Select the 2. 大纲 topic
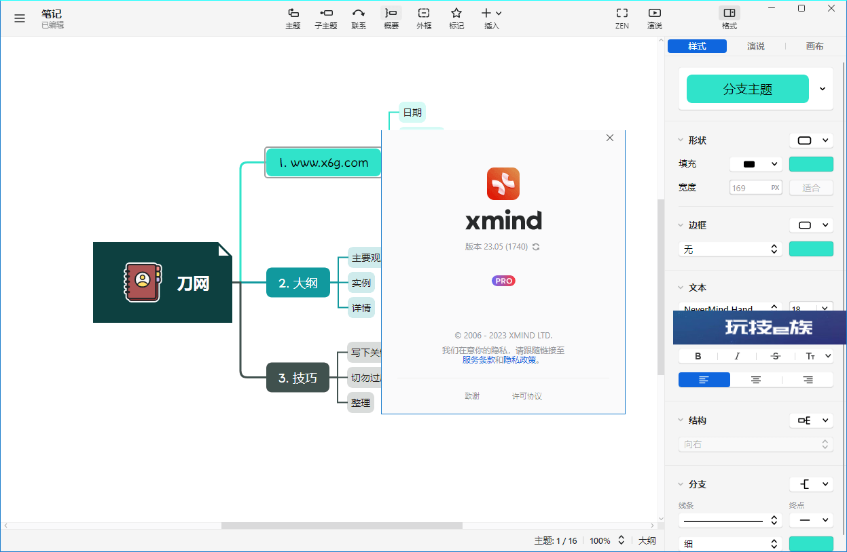 tap(298, 283)
